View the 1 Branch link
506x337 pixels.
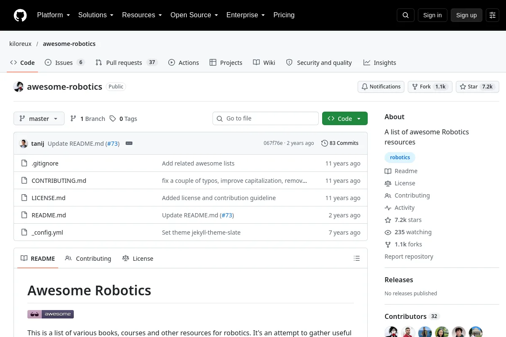[x=88, y=119]
